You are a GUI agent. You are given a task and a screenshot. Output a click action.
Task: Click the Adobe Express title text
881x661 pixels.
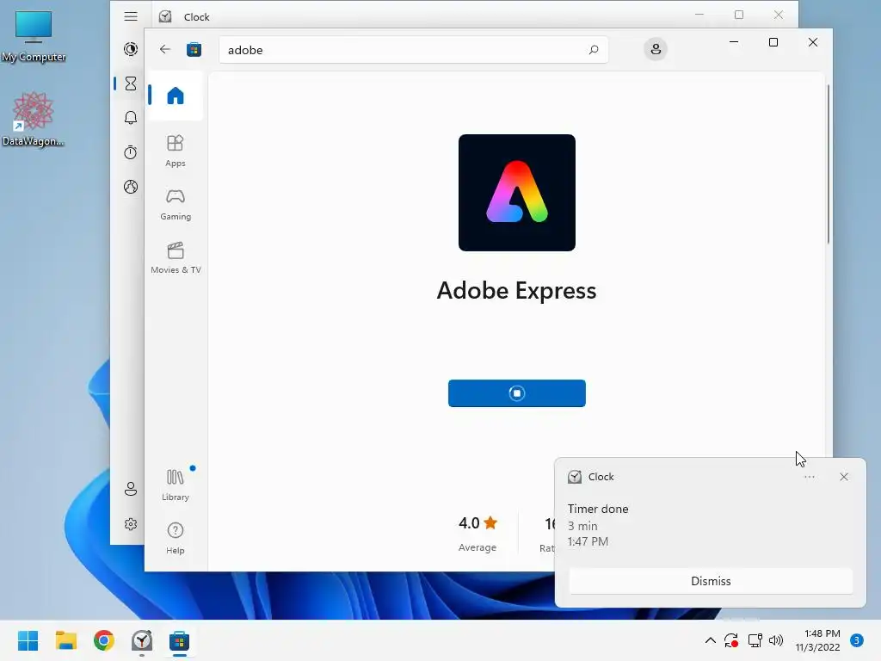(516, 291)
